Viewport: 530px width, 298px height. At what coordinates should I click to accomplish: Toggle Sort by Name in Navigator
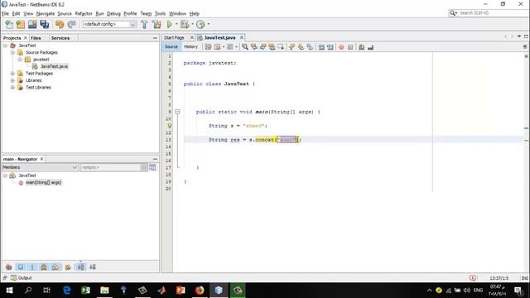pos(81,267)
